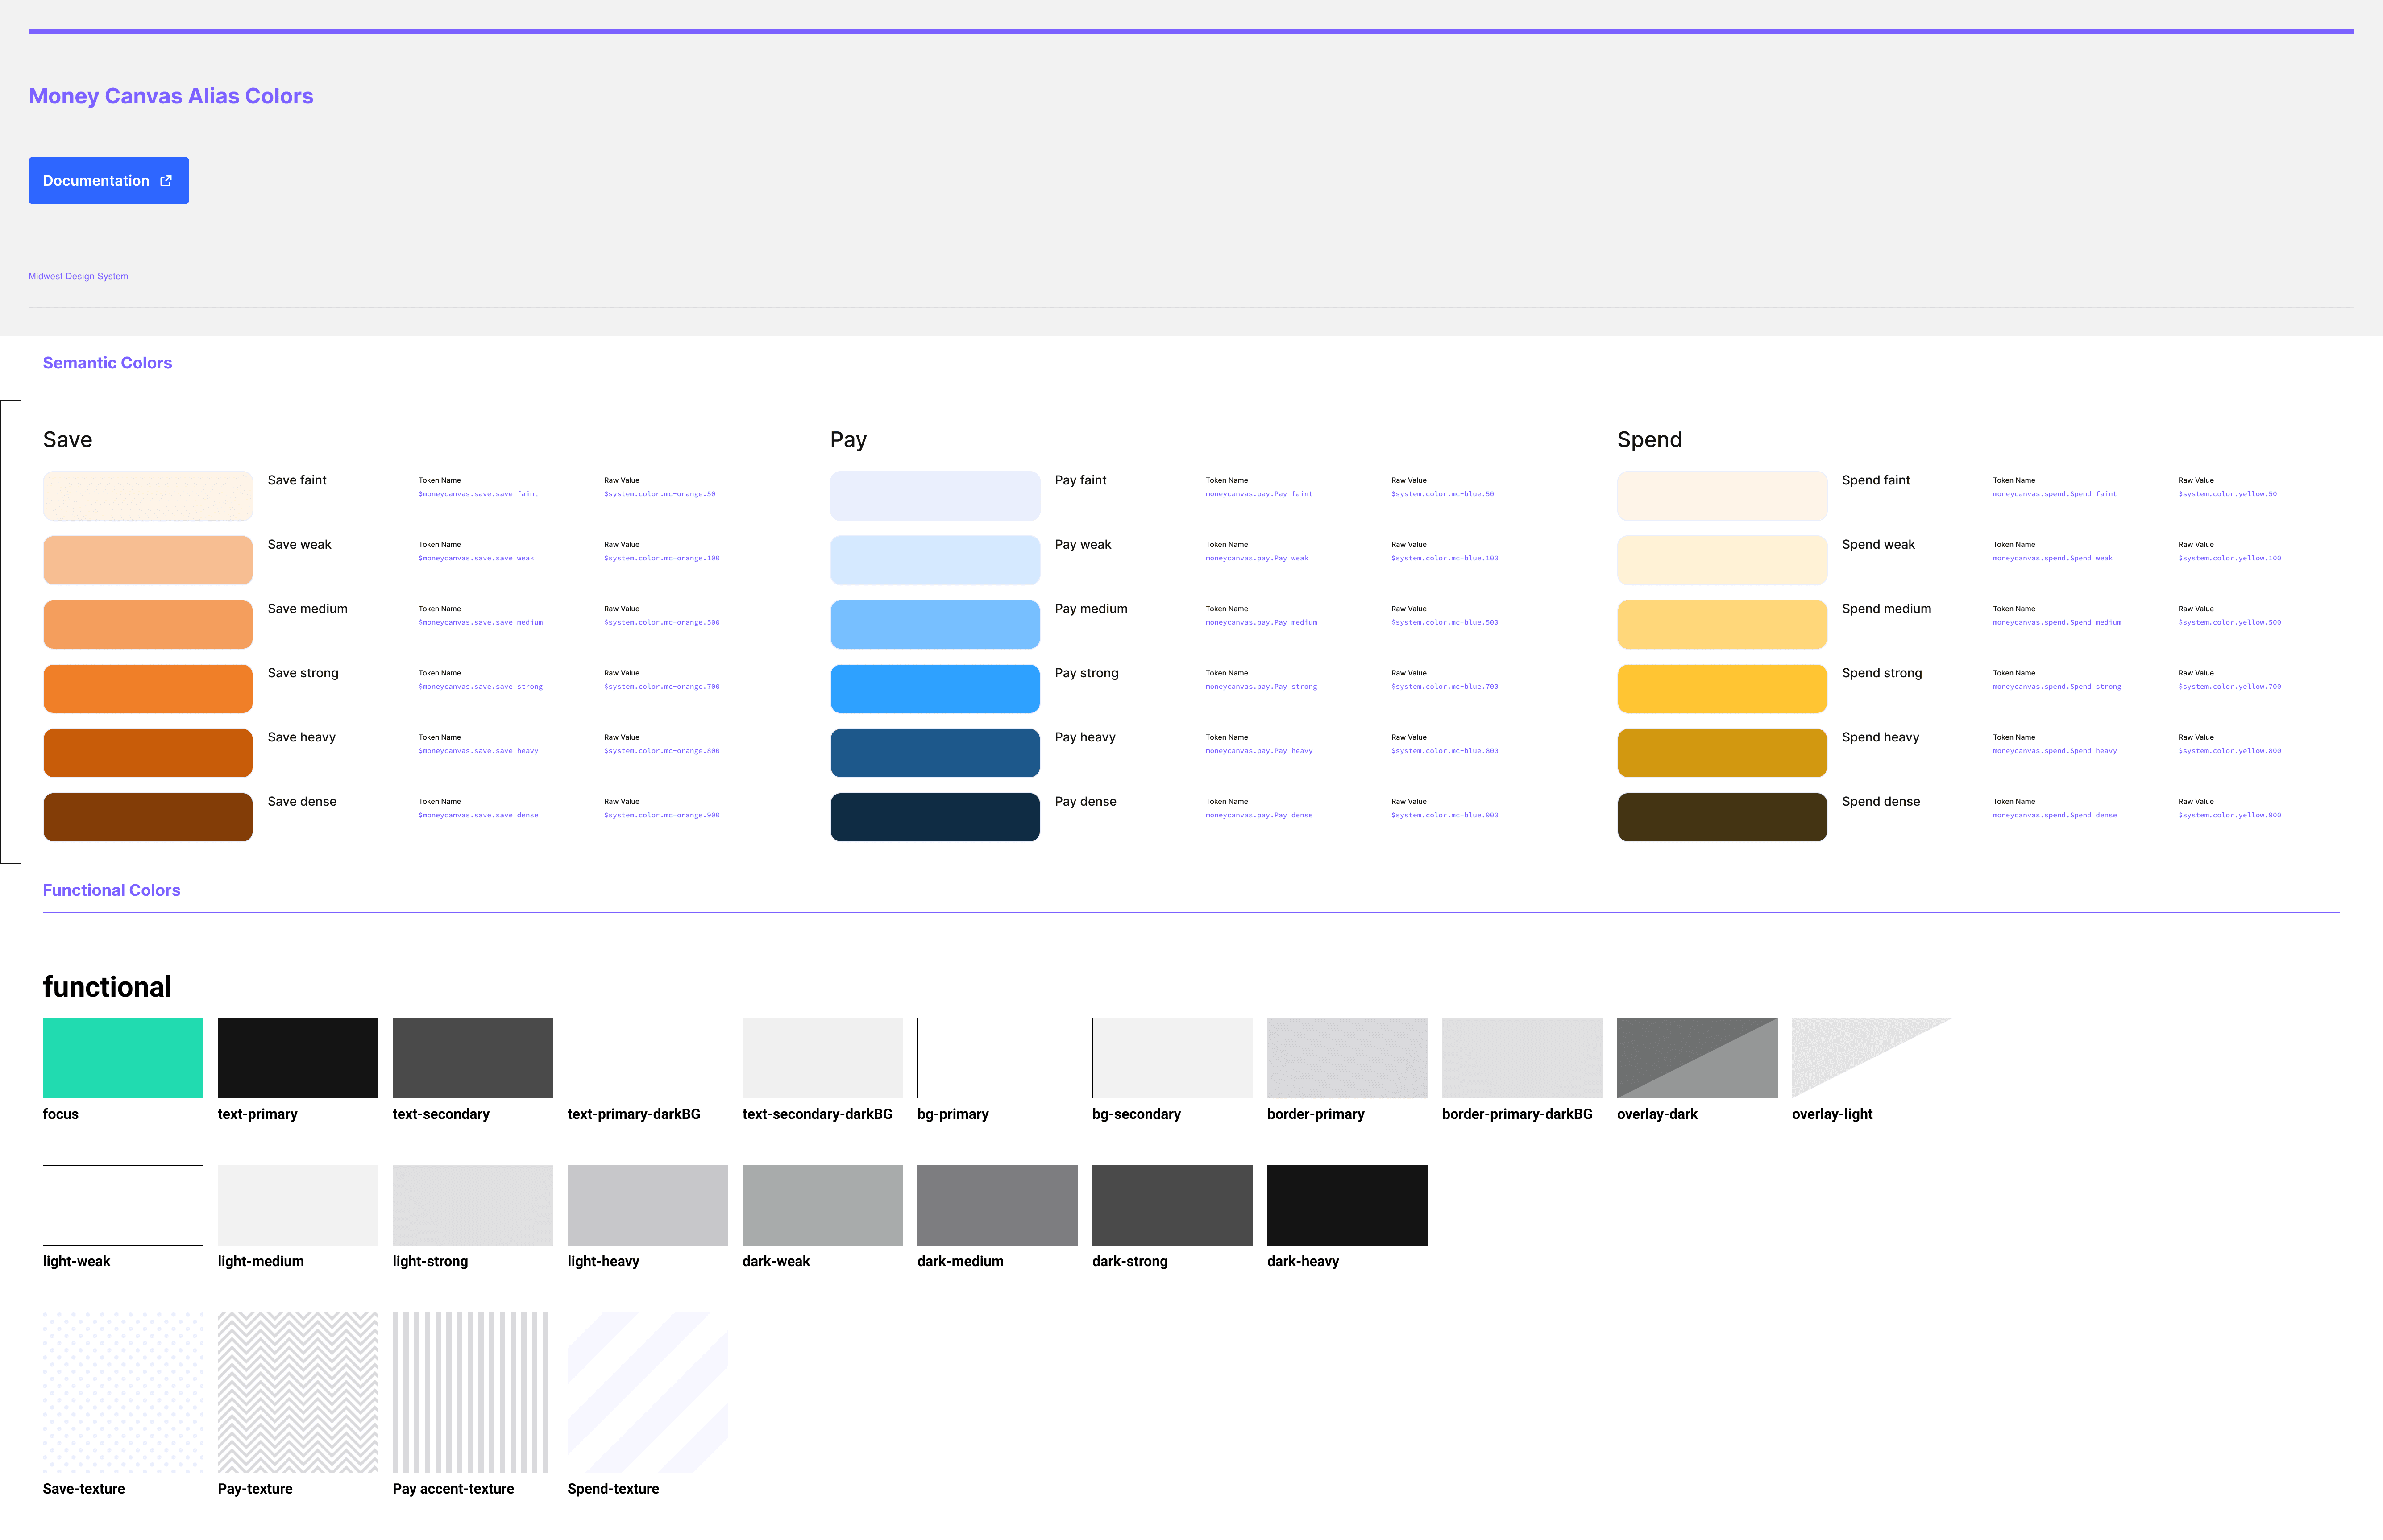Select the Spend dense swatch

click(x=1722, y=817)
